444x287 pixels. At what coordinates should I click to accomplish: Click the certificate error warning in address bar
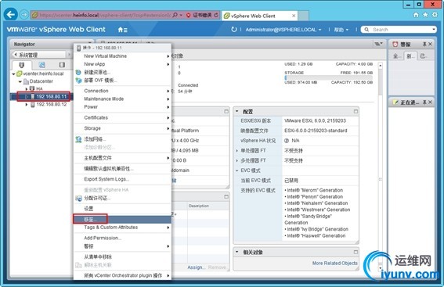200,15
